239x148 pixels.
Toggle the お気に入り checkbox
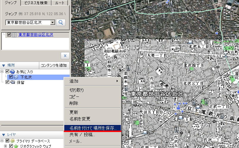7,71
